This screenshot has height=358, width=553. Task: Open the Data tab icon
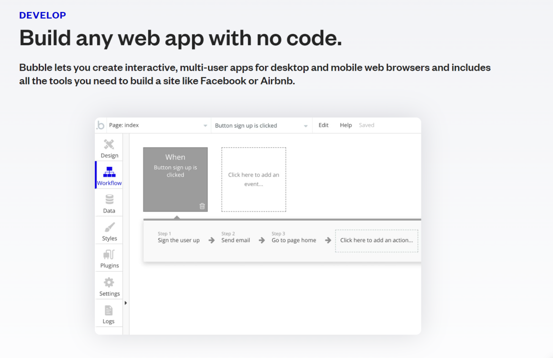pyautogui.click(x=109, y=200)
